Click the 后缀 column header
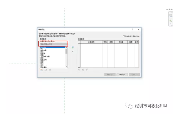Screen dimensions: 190x116 coord(131,42)
